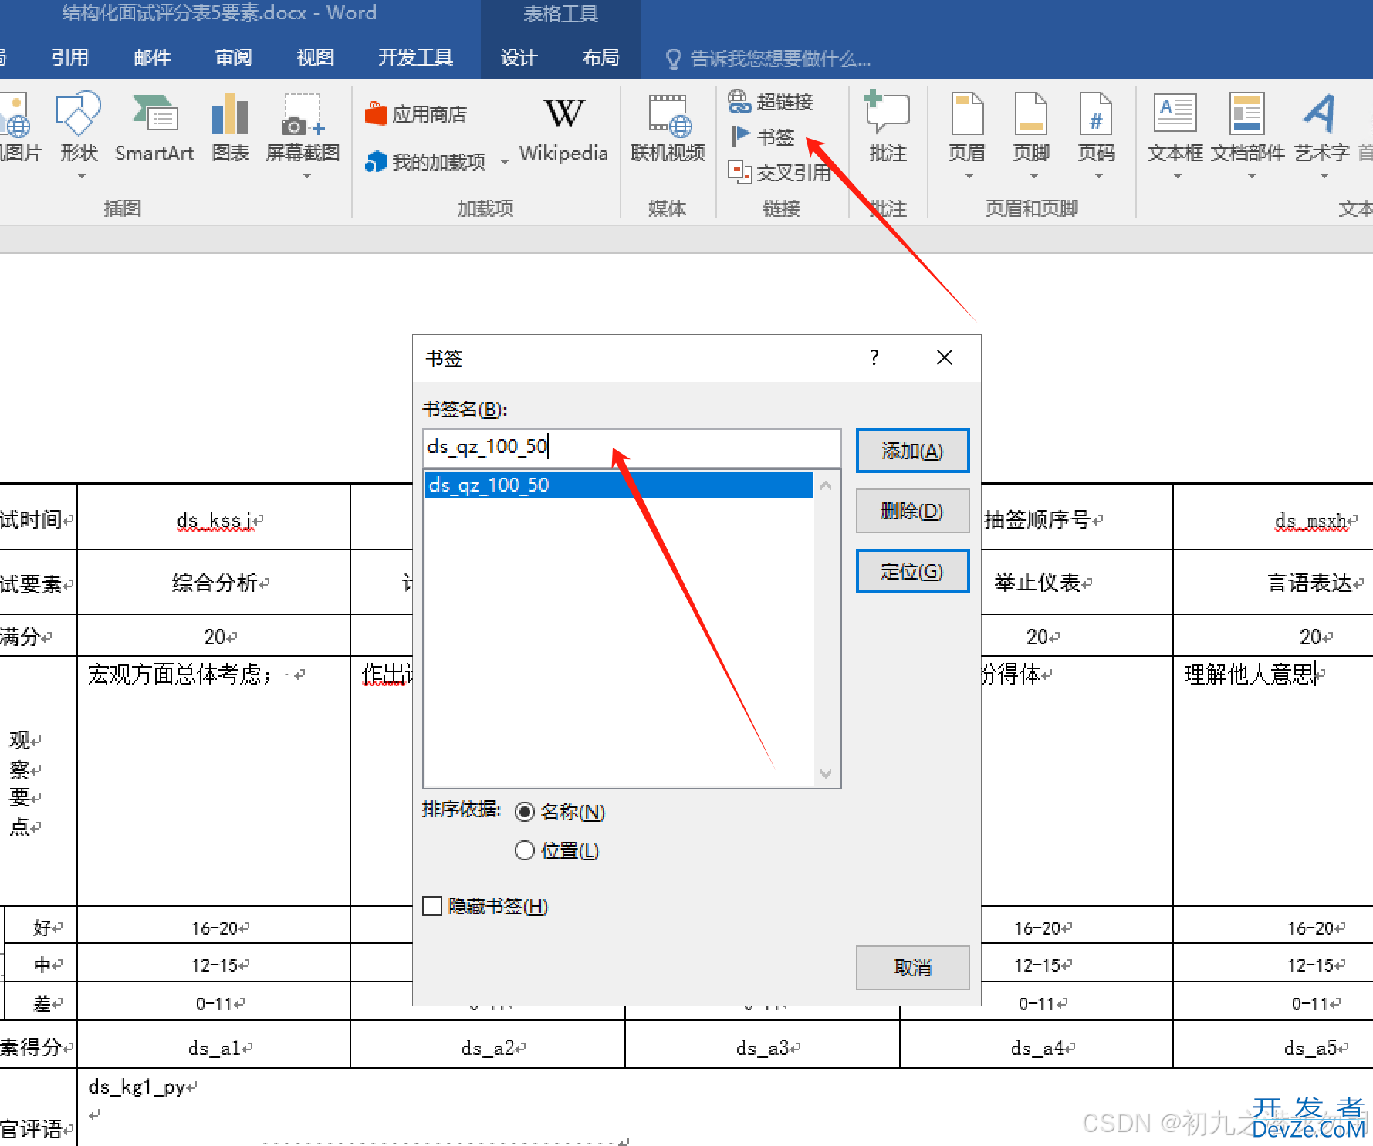Viewport: 1373px width, 1146px height.
Task: Insert a chart (图表)
Action: [230, 127]
